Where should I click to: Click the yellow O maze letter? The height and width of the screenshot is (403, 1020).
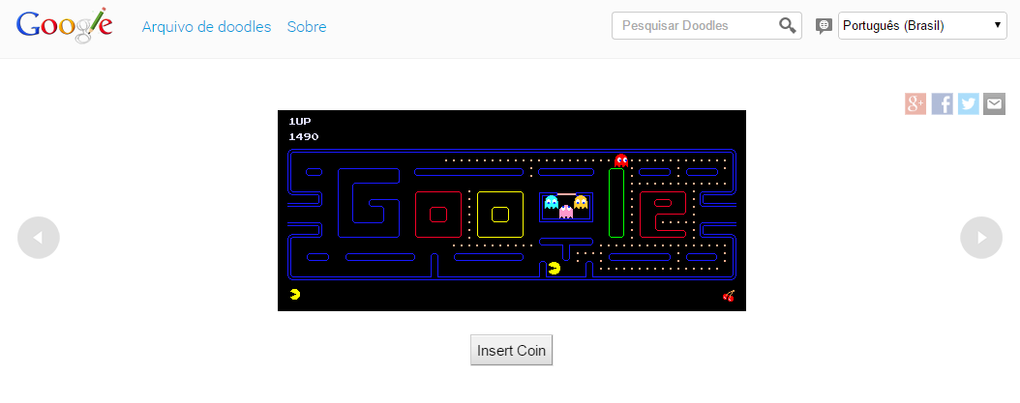500,214
